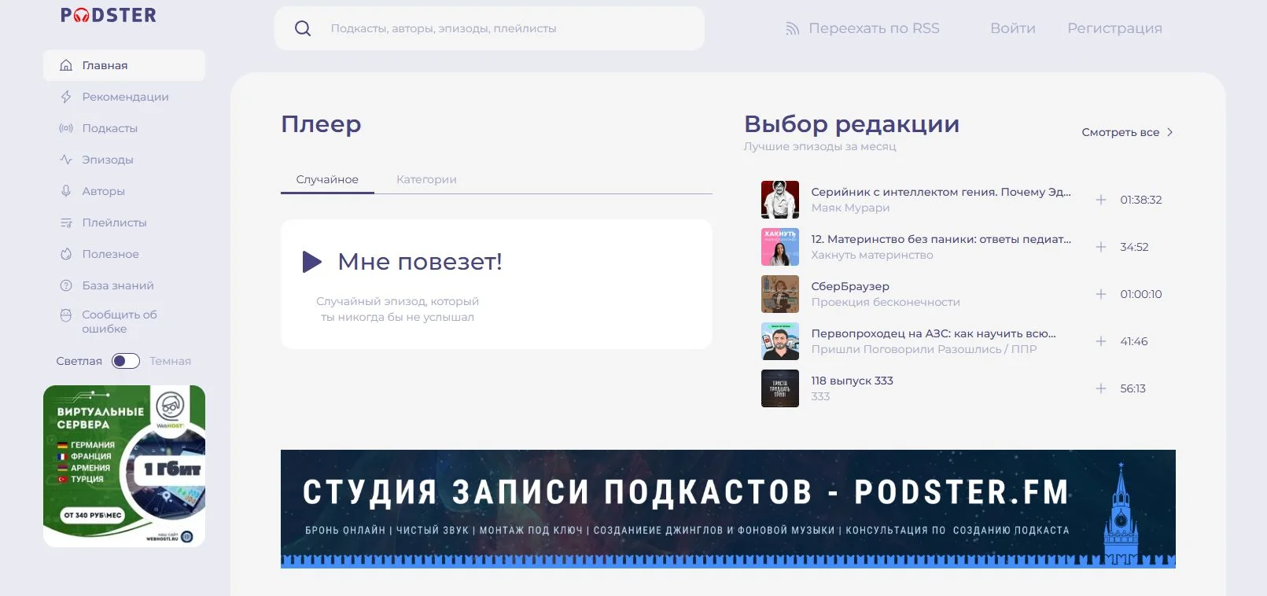Open podcast Хакнуть материнство
This screenshot has width=1267, height=596.
click(x=872, y=255)
